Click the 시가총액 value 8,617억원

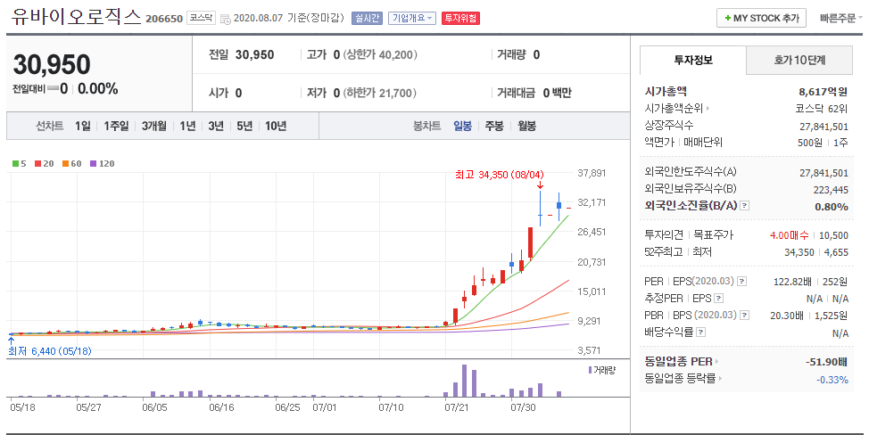click(x=823, y=92)
